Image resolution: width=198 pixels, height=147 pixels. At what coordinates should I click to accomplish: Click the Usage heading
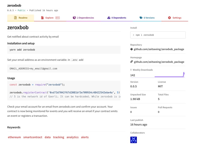11,78
